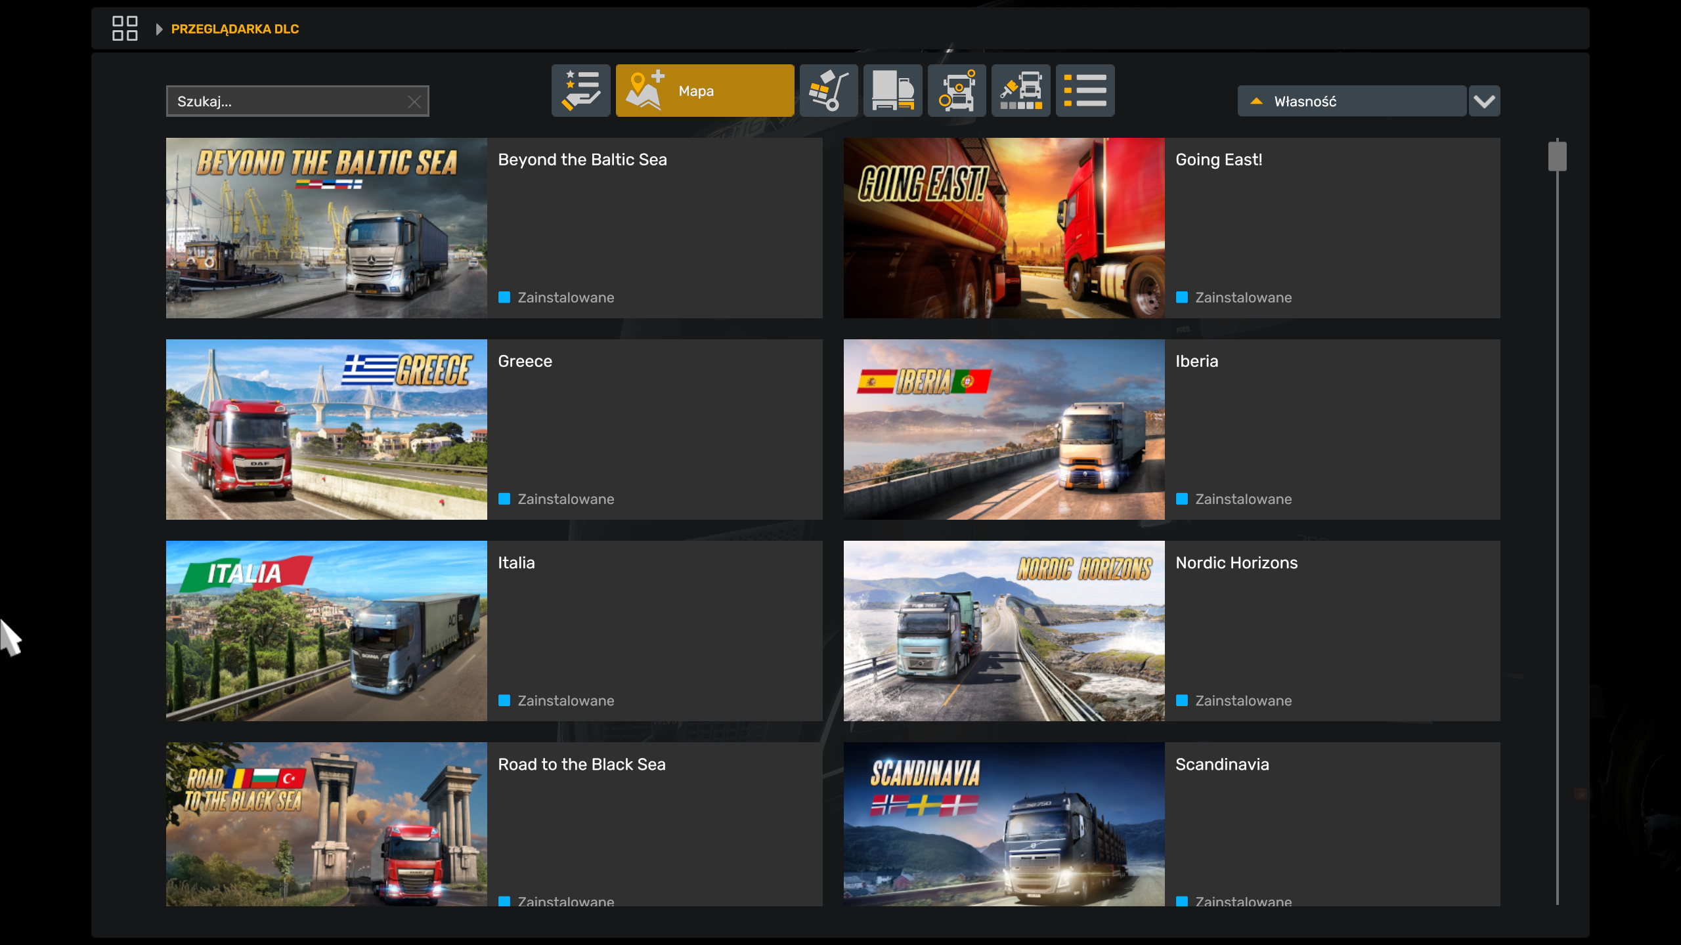Show all DLC list icon
Screen dimensions: 1681x945
click(1085, 91)
